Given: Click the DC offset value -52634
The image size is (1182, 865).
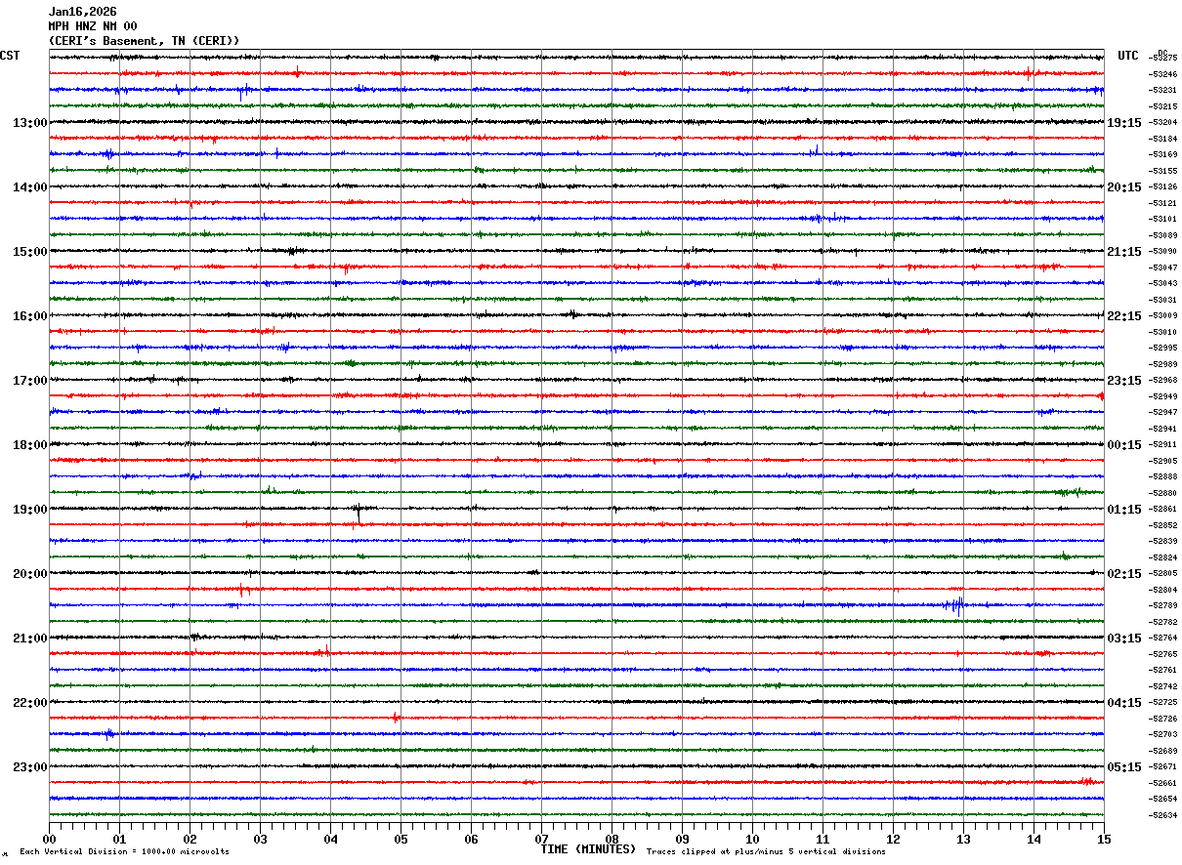Looking at the screenshot, I should (1162, 815).
